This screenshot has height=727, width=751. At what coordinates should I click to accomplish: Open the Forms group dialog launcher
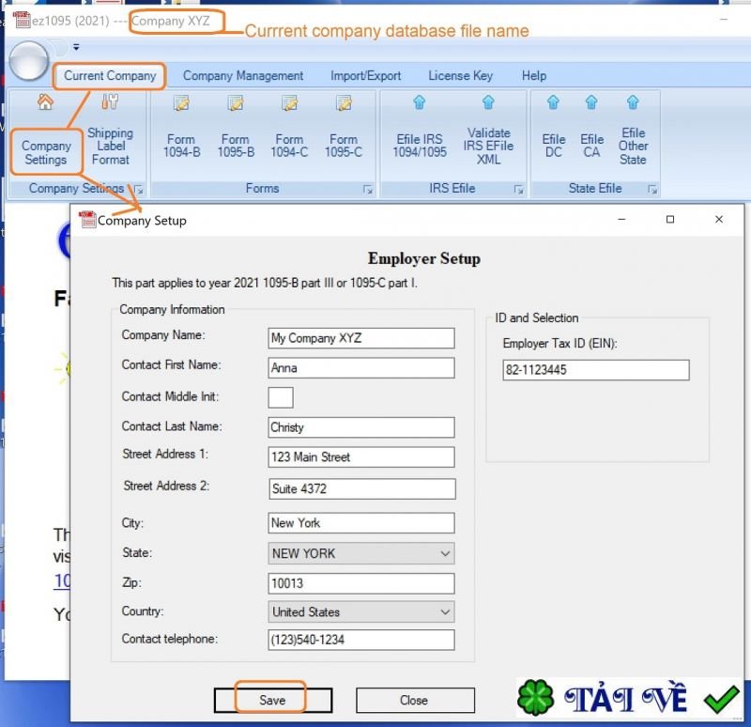pos(368,190)
